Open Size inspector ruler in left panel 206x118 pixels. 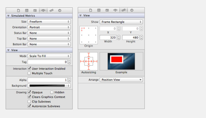pos(51,11)
